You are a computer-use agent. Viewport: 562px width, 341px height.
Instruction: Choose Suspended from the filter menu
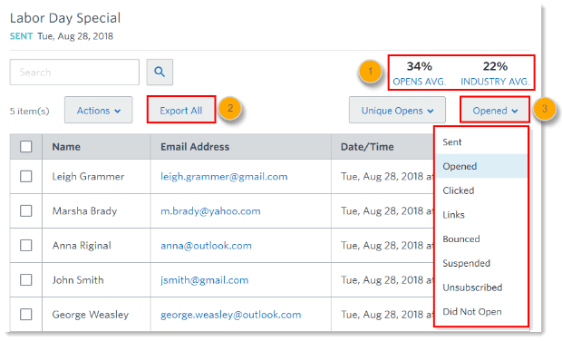pos(481,263)
